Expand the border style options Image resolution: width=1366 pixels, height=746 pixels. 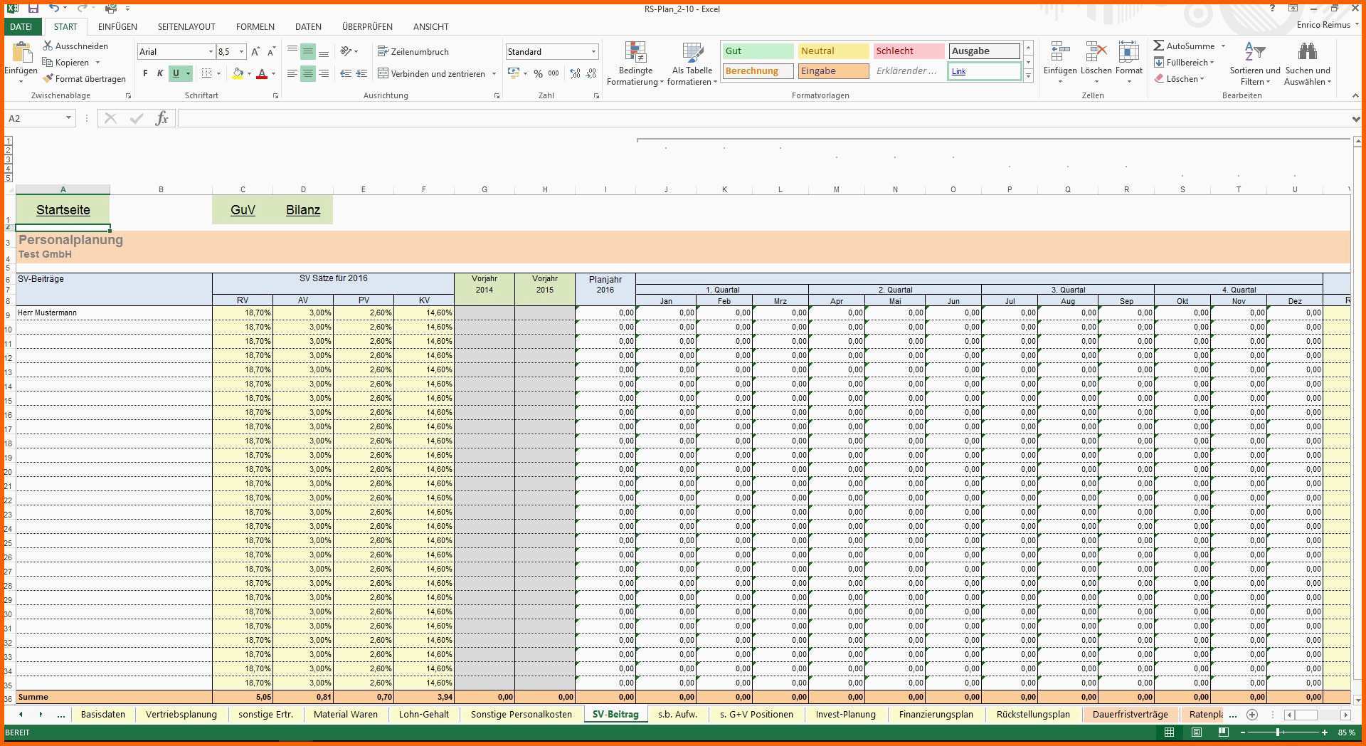click(218, 73)
